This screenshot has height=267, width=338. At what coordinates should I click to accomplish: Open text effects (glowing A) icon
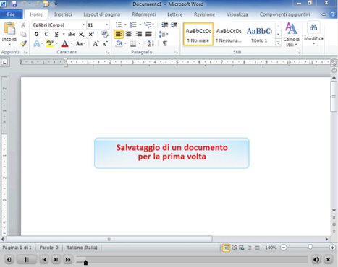click(x=37, y=43)
